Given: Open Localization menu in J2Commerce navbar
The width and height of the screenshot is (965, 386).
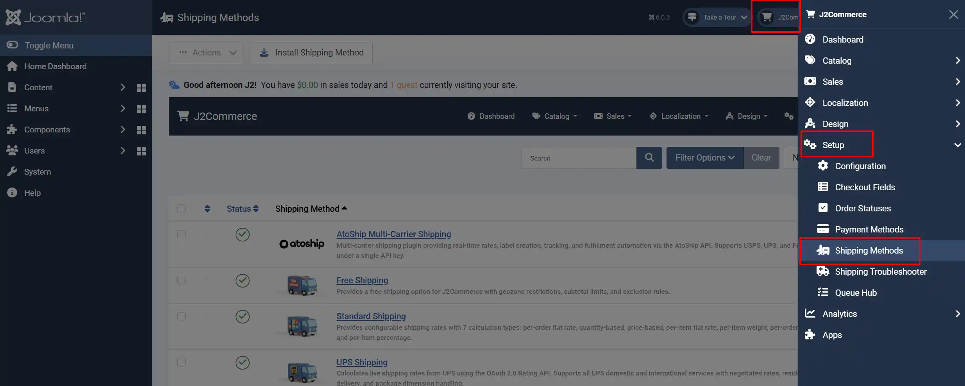Looking at the screenshot, I should 679,116.
